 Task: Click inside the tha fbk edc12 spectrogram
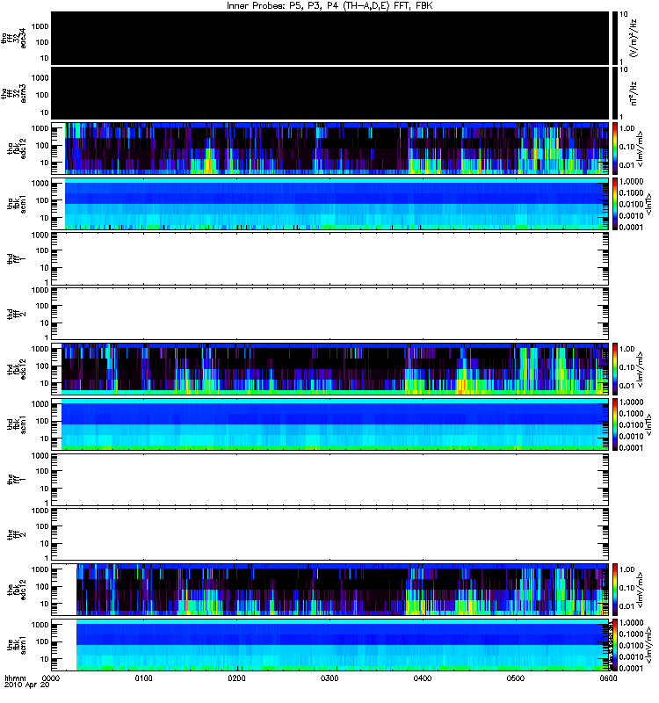(x=330, y=149)
